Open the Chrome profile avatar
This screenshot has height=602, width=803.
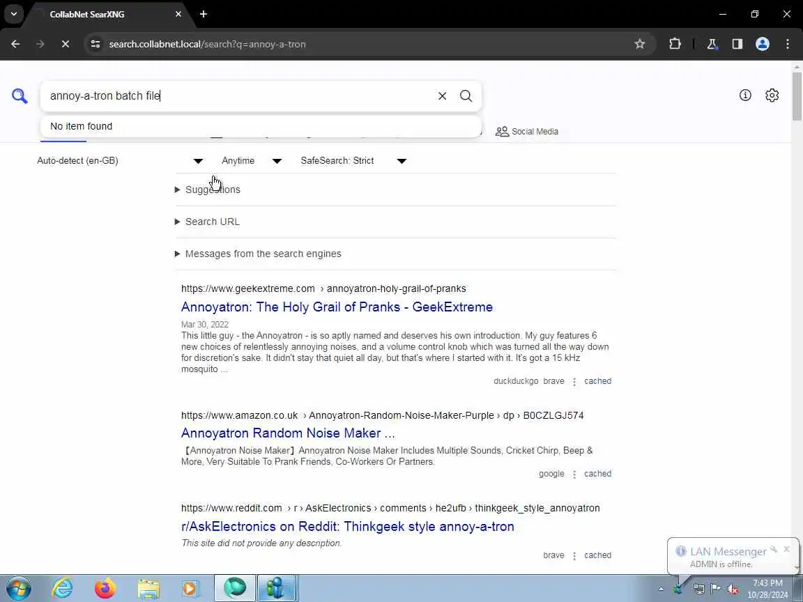763,44
